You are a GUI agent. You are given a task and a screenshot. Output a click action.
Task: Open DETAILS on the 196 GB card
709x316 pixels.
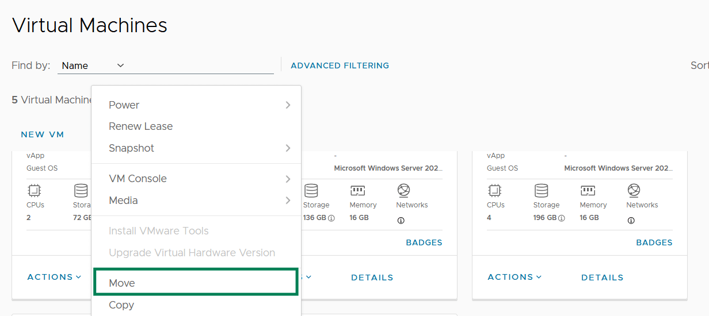[602, 278]
